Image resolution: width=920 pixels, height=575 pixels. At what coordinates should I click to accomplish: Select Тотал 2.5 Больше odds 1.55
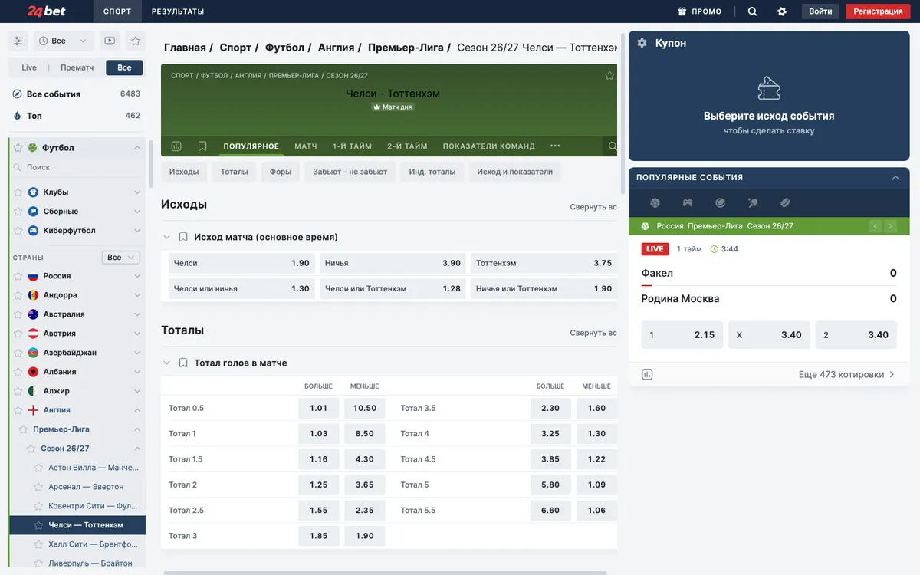click(x=319, y=511)
